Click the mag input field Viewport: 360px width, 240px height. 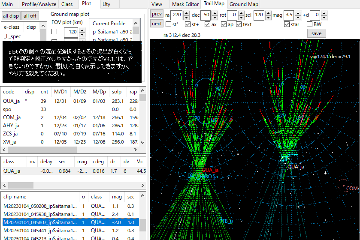pos(289,15)
